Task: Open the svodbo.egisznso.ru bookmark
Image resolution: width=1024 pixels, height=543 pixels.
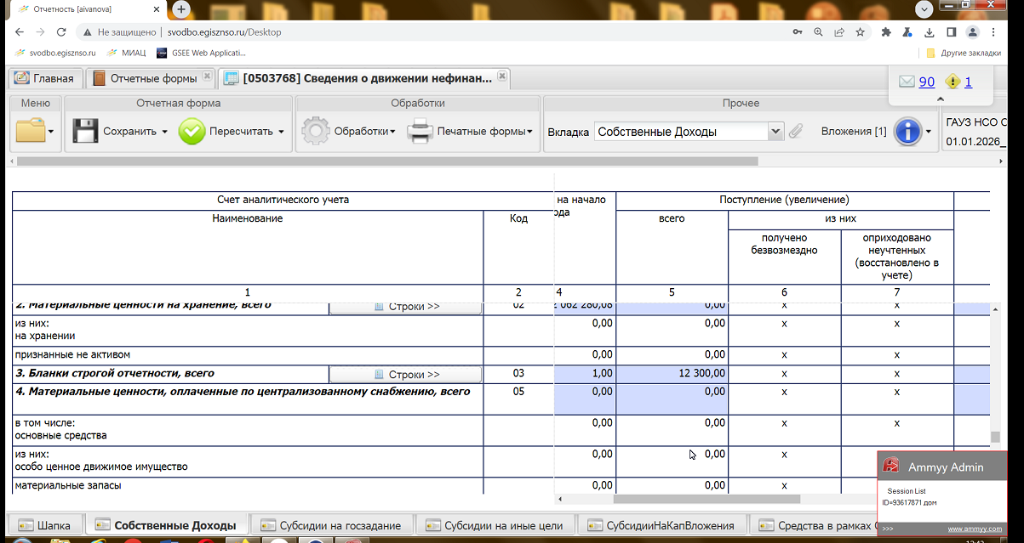Action: click(56, 53)
